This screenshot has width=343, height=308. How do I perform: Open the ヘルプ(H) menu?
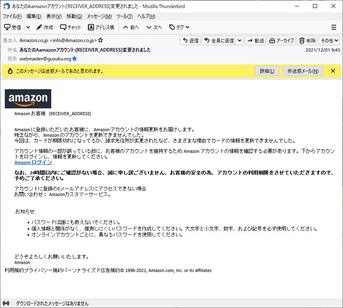click(146, 16)
